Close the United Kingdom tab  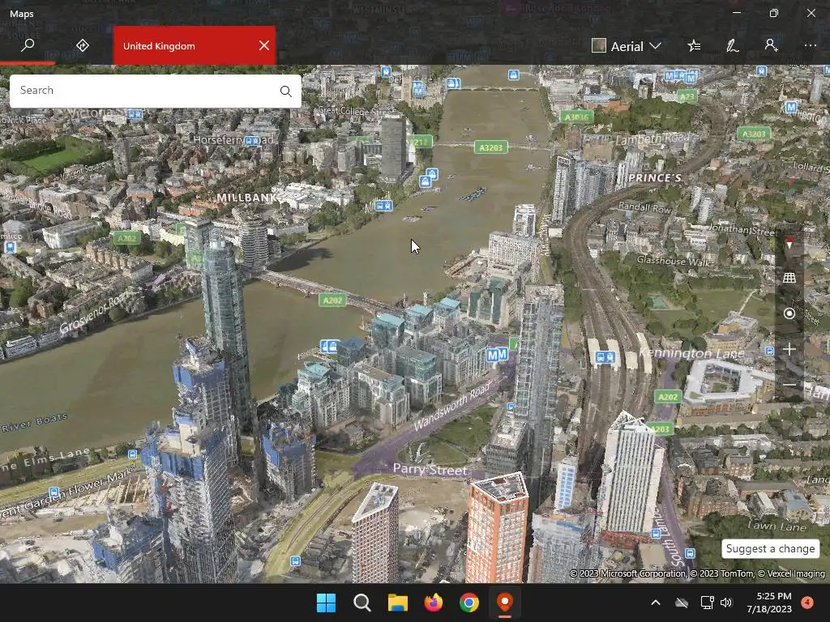[x=264, y=45]
